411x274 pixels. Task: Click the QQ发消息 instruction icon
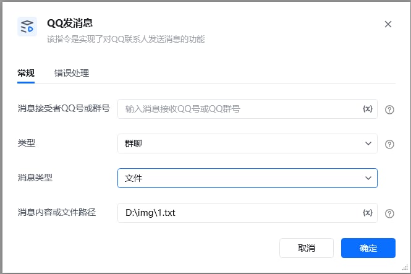[27, 27]
